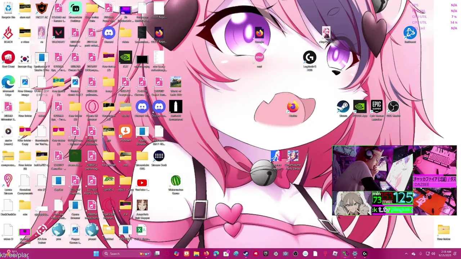The image size is (461, 259).
Task: Open the Opera GX Browser icon
Action: tap(92, 110)
